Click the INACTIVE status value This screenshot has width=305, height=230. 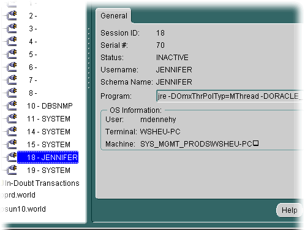tap(172, 58)
